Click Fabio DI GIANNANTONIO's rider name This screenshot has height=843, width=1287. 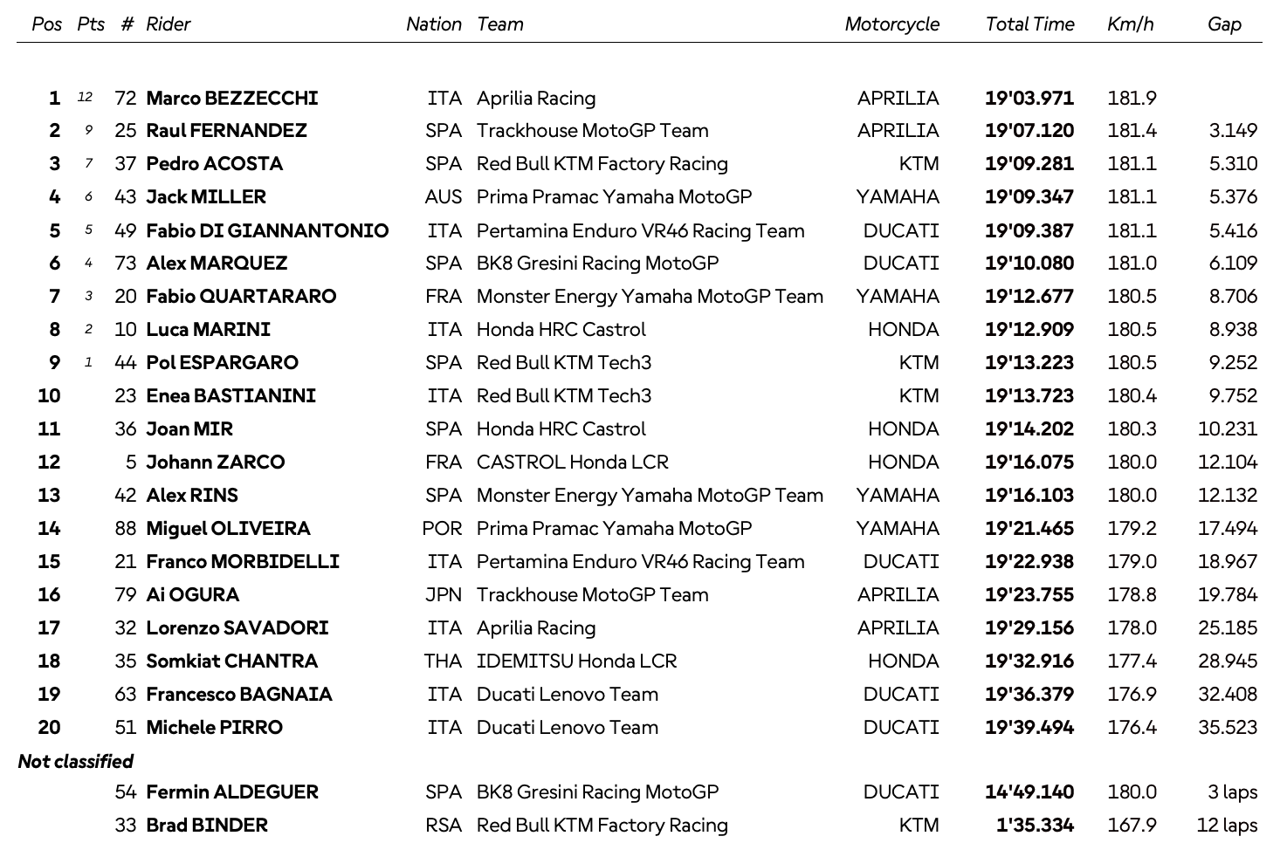tap(267, 231)
